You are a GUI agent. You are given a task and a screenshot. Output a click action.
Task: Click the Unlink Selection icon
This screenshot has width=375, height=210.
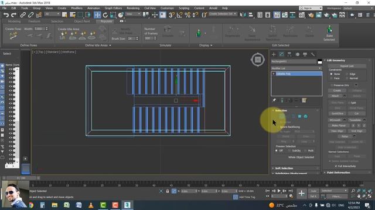tap(30, 15)
